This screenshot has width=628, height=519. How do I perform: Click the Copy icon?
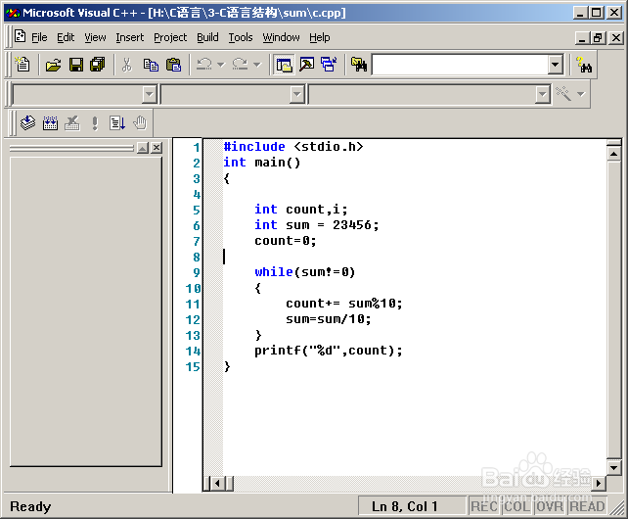151,65
